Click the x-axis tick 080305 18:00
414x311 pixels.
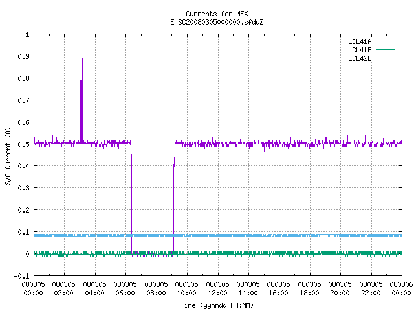click(309, 288)
